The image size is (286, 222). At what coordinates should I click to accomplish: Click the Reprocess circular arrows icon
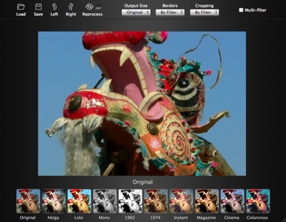tap(89, 7)
